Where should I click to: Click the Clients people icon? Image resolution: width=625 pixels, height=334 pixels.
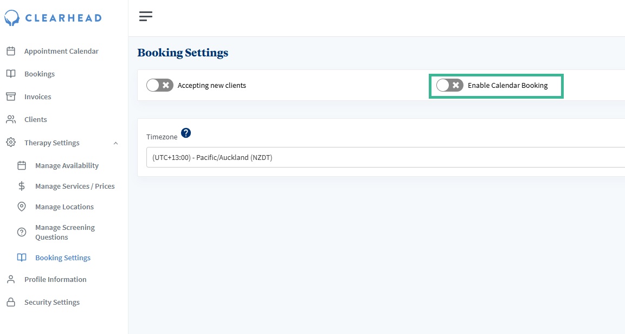click(11, 119)
